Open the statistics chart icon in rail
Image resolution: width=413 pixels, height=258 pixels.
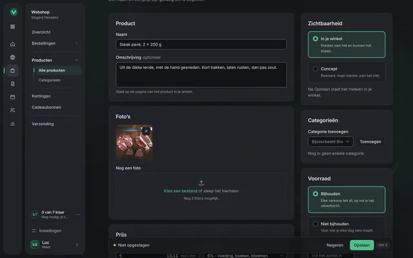(x=12, y=123)
